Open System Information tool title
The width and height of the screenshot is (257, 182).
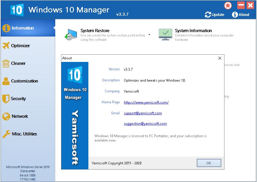click(x=193, y=31)
